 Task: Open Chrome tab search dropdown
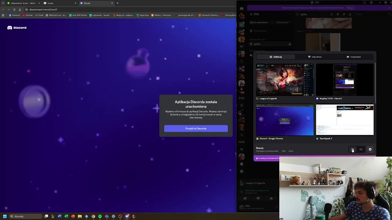tap(3, 3)
